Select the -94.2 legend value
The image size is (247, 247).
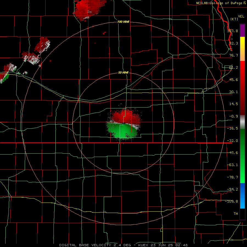233,189
